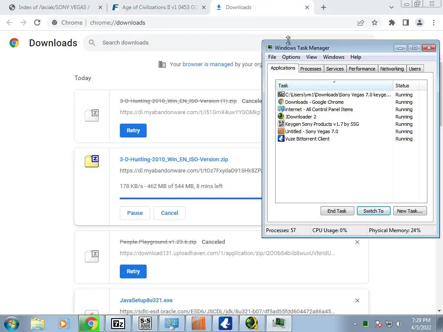Screen dimensions: 443x332
Task: Open the Extensions puzzle icon
Action: (392, 22)
